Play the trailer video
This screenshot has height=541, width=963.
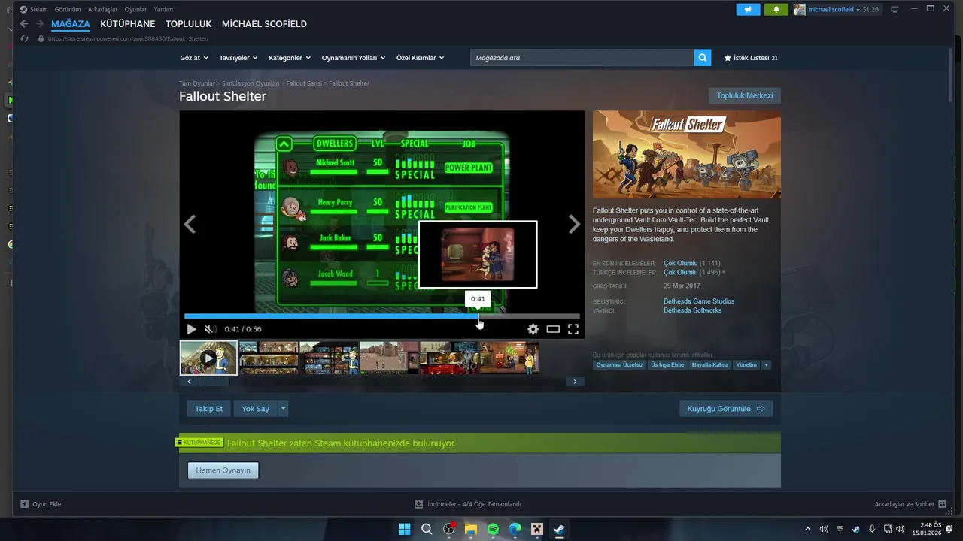[191, 329]
